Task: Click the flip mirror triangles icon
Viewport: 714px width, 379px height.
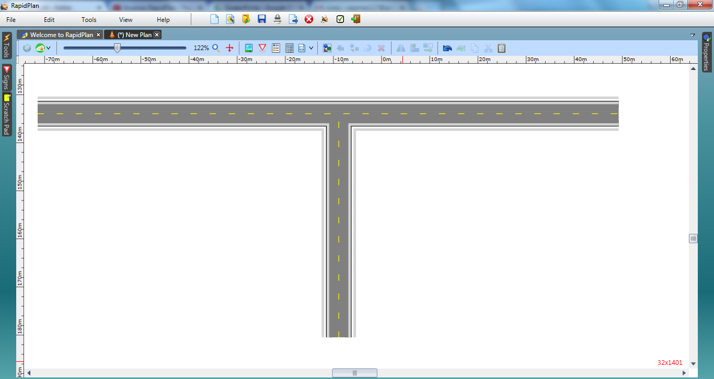Action: 401,48
